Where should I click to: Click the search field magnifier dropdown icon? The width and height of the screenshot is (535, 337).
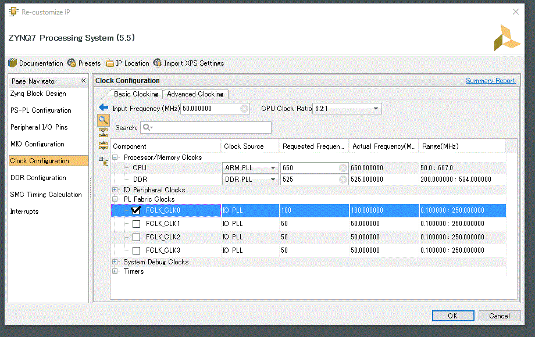pyautogui.click(x=148, y=127)
